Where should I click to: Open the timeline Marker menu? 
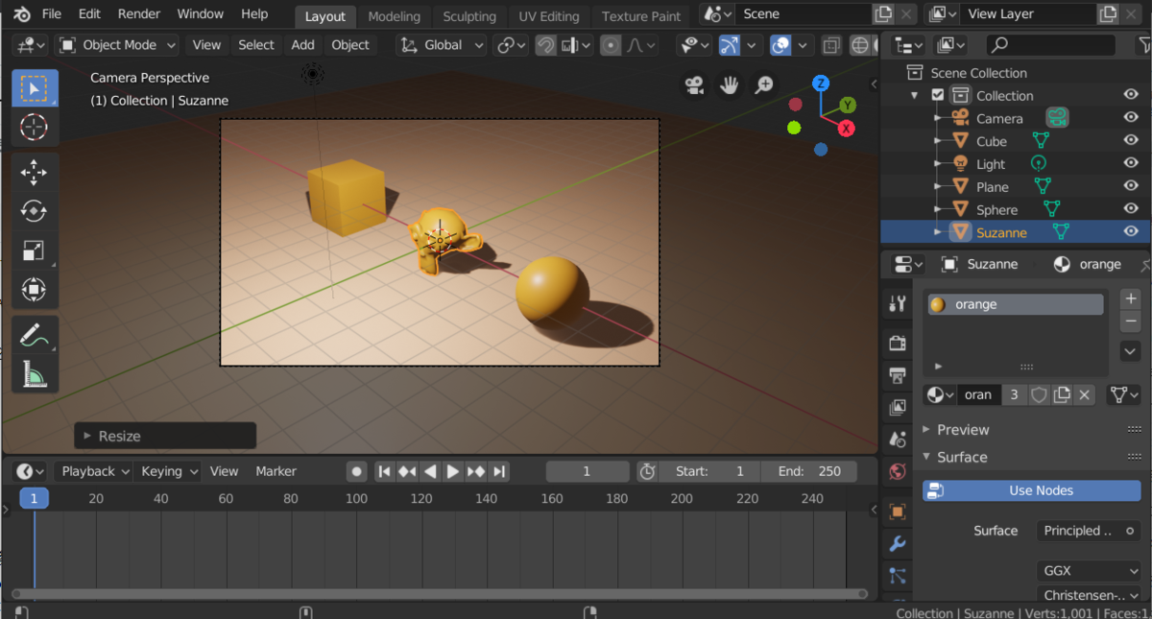coord(276,471)
